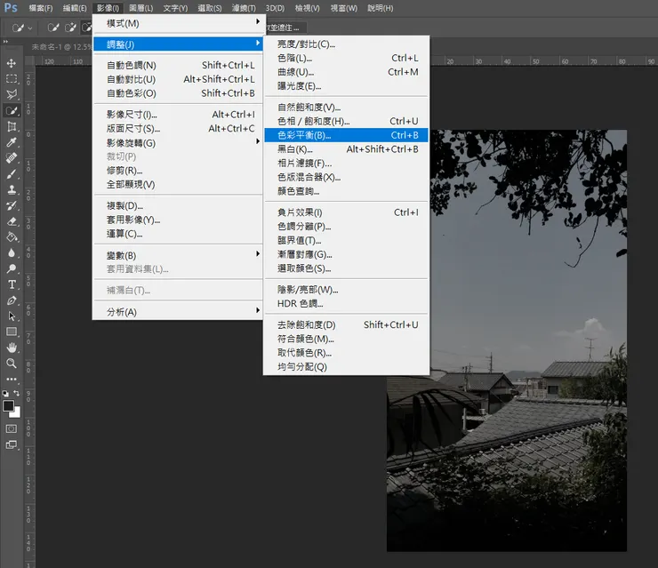Choose 負片效果(I) adjustment
Image resolution: width=658 pixels, height=568 pixels.
coord(346,212)
